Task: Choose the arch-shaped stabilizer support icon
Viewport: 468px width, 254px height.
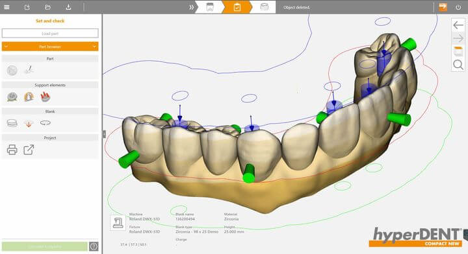Action: pos(29,97)
